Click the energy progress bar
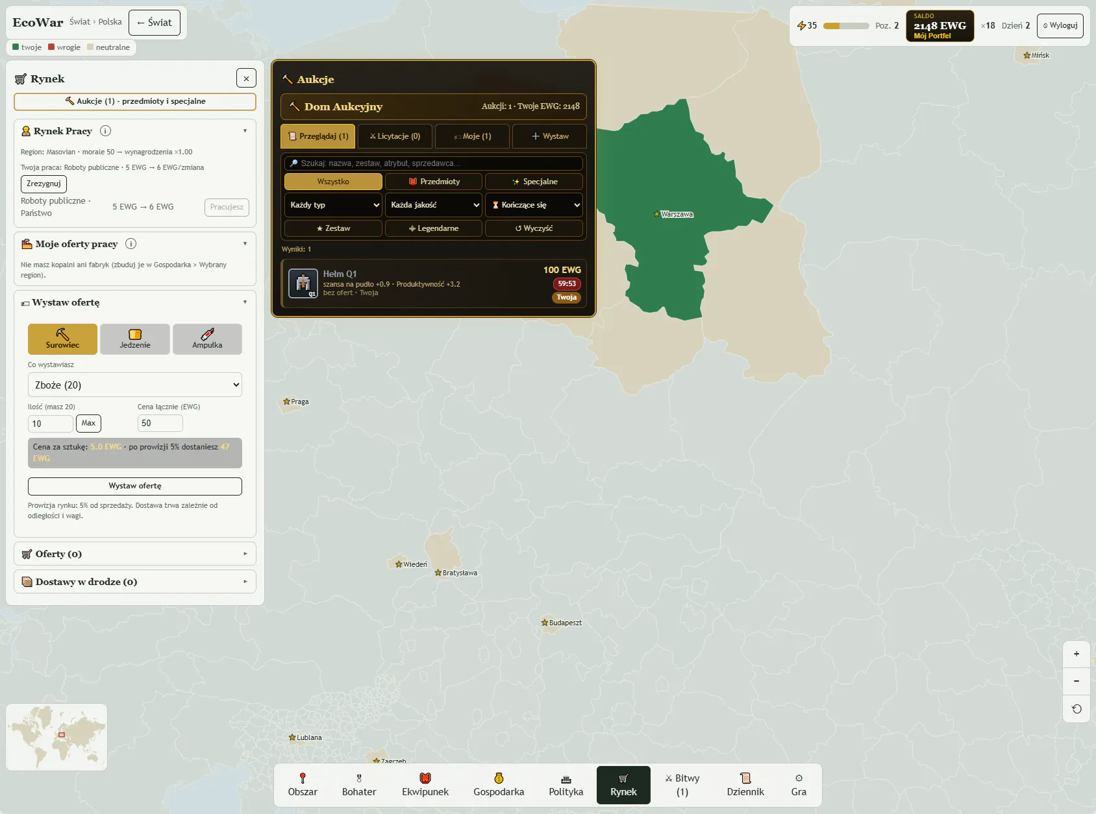Screen dimensions: 1096x814 coord(846,26)
